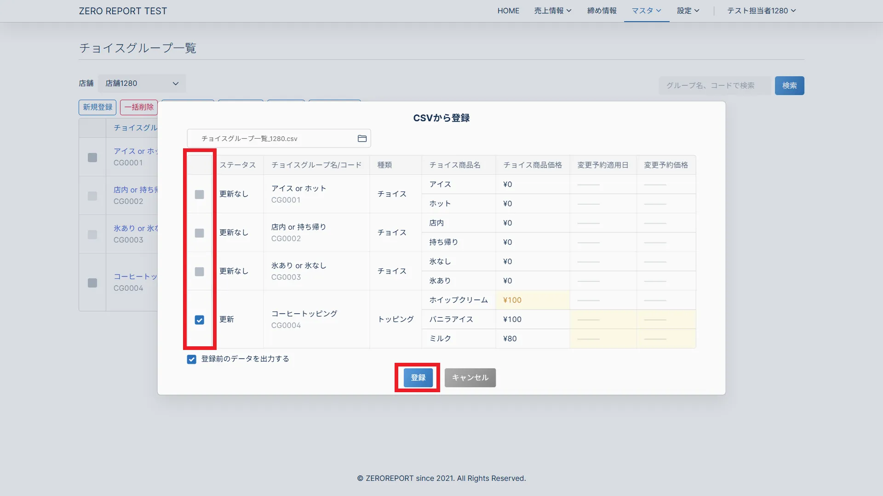Screen dimensions: 883x496
Task: Open the テスト担当者1280 user menu
Action: (761, 11)
